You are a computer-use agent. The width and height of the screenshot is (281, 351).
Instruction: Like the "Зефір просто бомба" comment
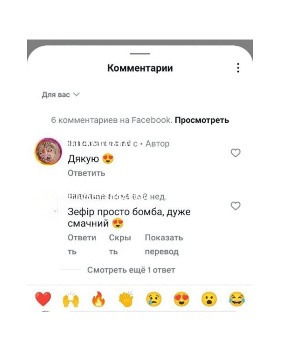click(x=236, y=206)
